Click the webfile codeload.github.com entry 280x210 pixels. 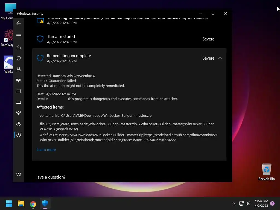click(129, 137)
